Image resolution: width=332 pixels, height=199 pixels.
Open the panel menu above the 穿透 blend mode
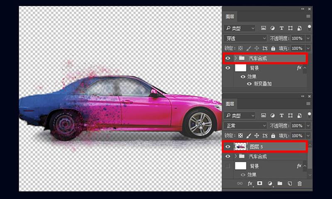pos(308,16)
